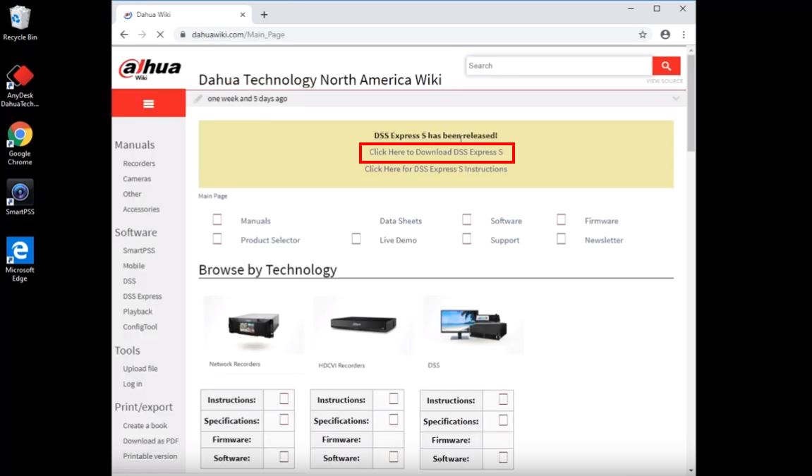Click the box icon beside Firmware
The image size is (812, 476).
click(561, 220)
